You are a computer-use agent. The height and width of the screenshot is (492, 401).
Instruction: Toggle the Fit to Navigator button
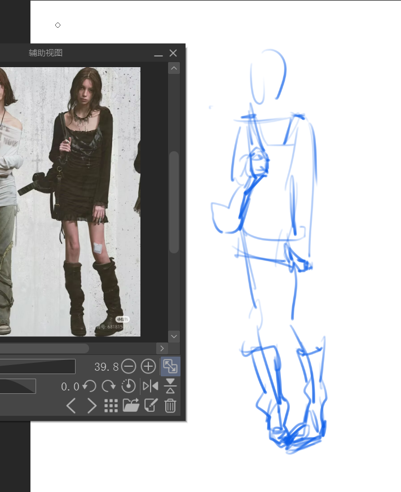[x=170, y=367]
